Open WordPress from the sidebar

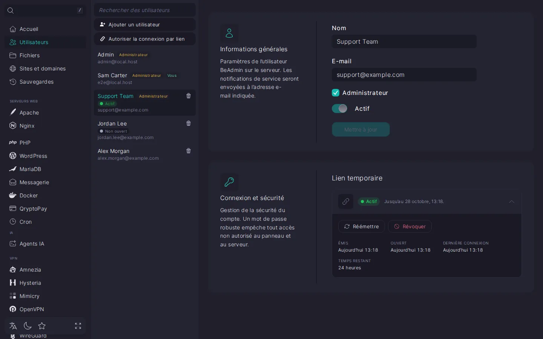45,156
